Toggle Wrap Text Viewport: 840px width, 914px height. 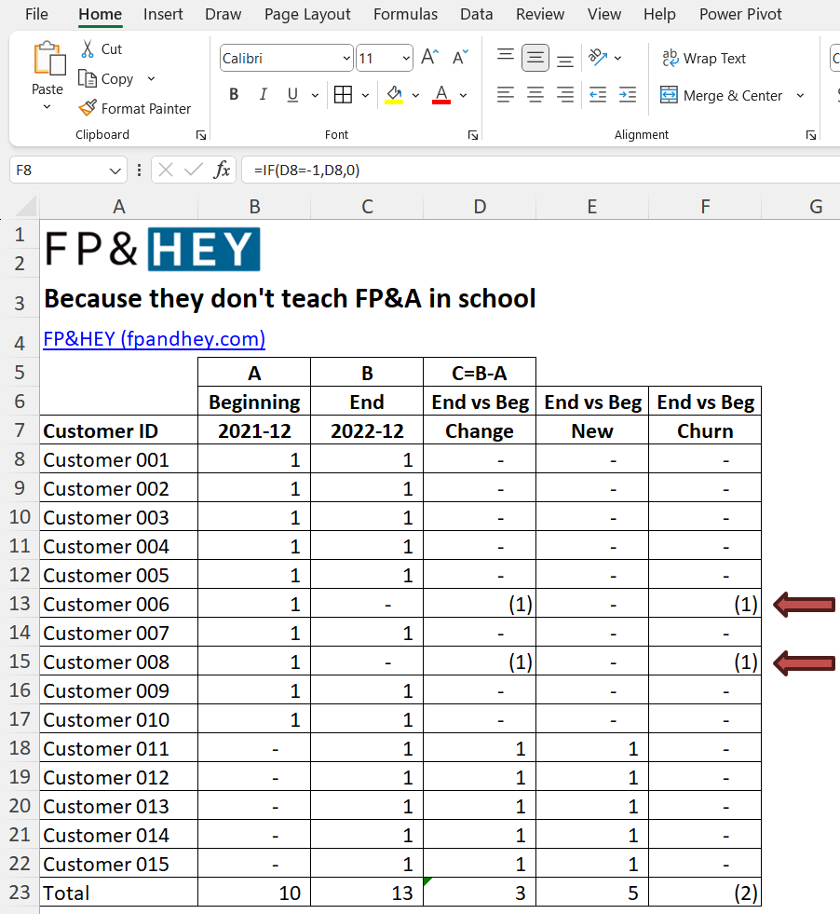click(x=704, y=59)
